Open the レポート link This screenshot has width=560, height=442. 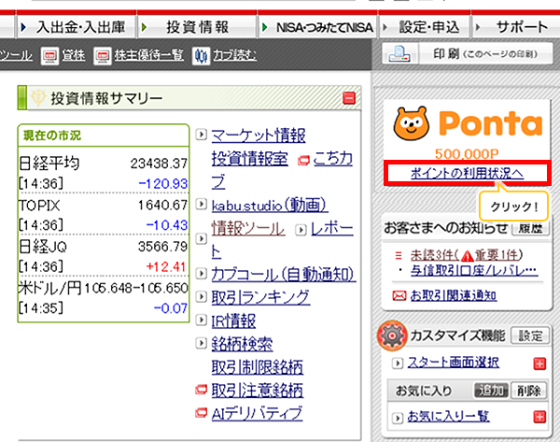click(331, 228)
